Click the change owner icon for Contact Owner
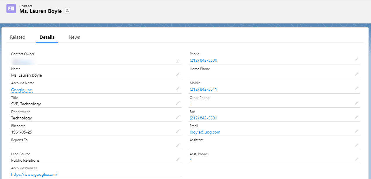Viewport: 371px width, 179px height. 178,61
